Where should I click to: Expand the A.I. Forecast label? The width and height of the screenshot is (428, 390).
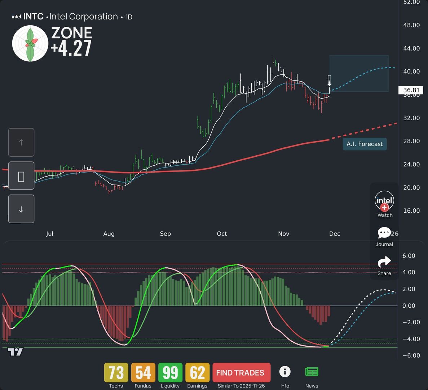tap(365, 144)
